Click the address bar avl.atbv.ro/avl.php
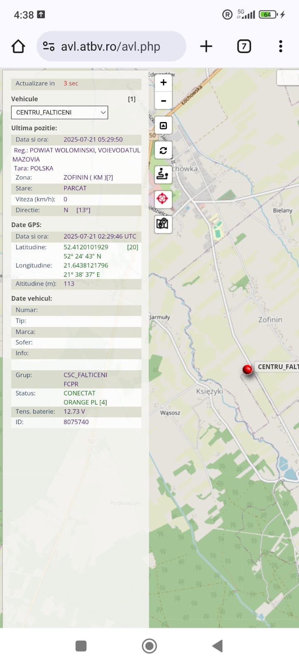The width and height of the screenshot is (299, 664). point(111,46)
